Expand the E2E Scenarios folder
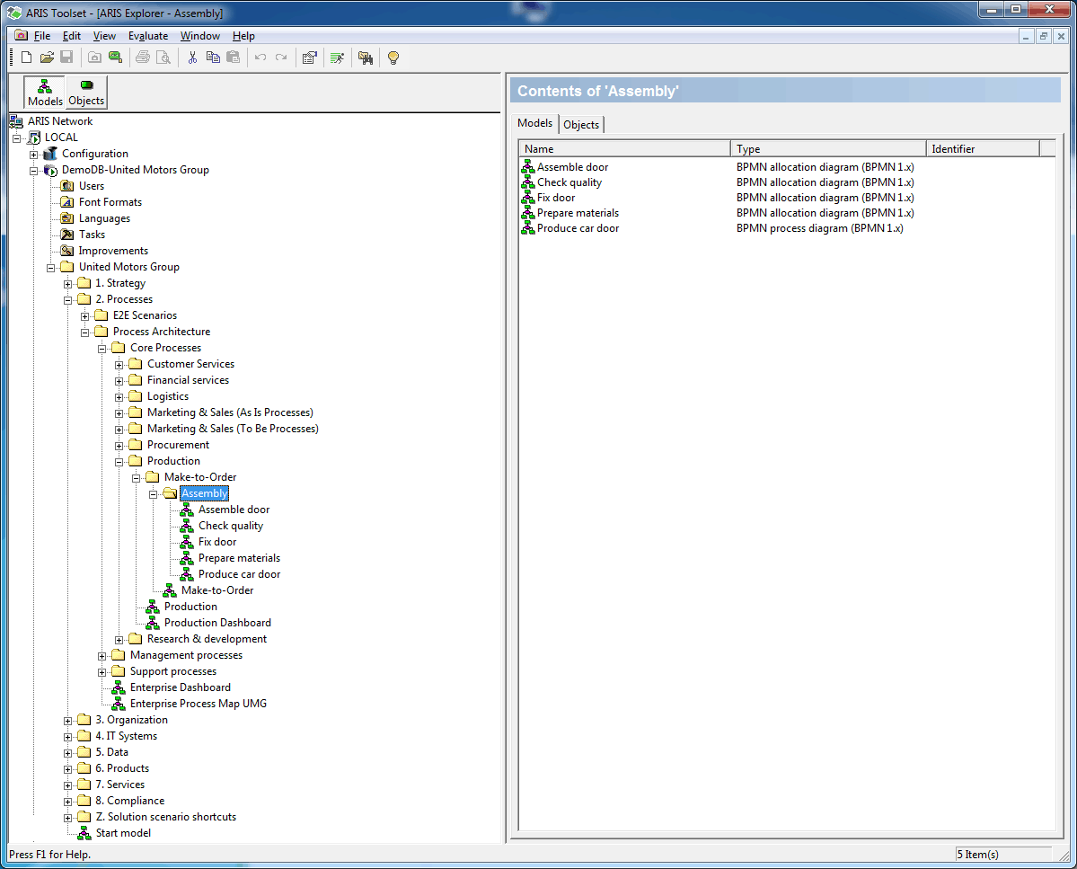 (84, 316)
